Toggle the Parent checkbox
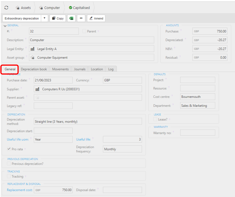Viewport: 235px width, 197px height. point(84,31)
